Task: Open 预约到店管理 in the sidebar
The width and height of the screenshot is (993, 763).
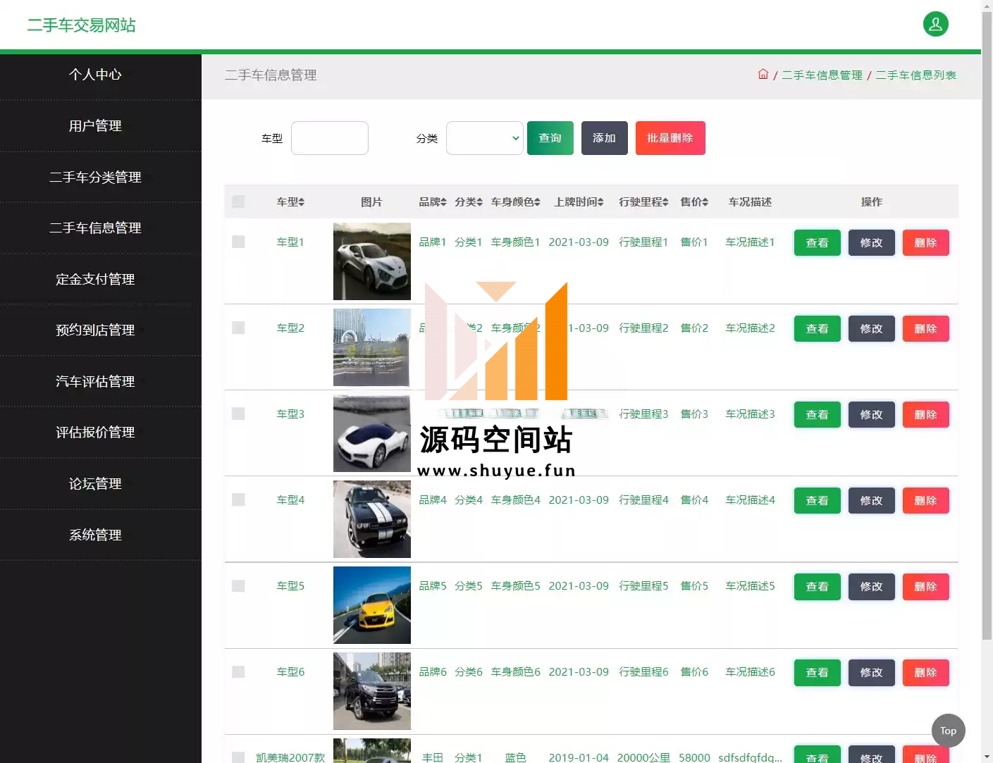Action: tap(95, 330)
